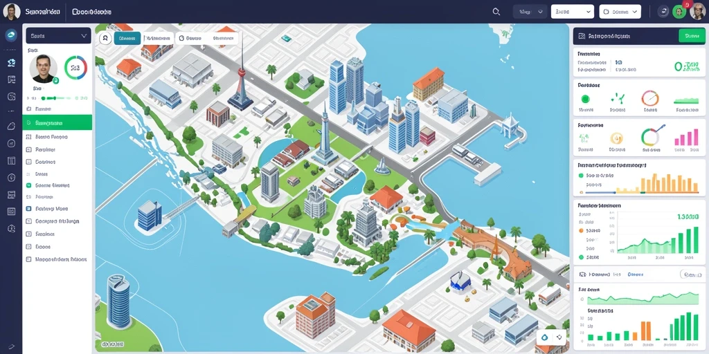The image size is (709, 354).
Task: Open the puzzle-gear icon in left rail
Action: (11, 63)
